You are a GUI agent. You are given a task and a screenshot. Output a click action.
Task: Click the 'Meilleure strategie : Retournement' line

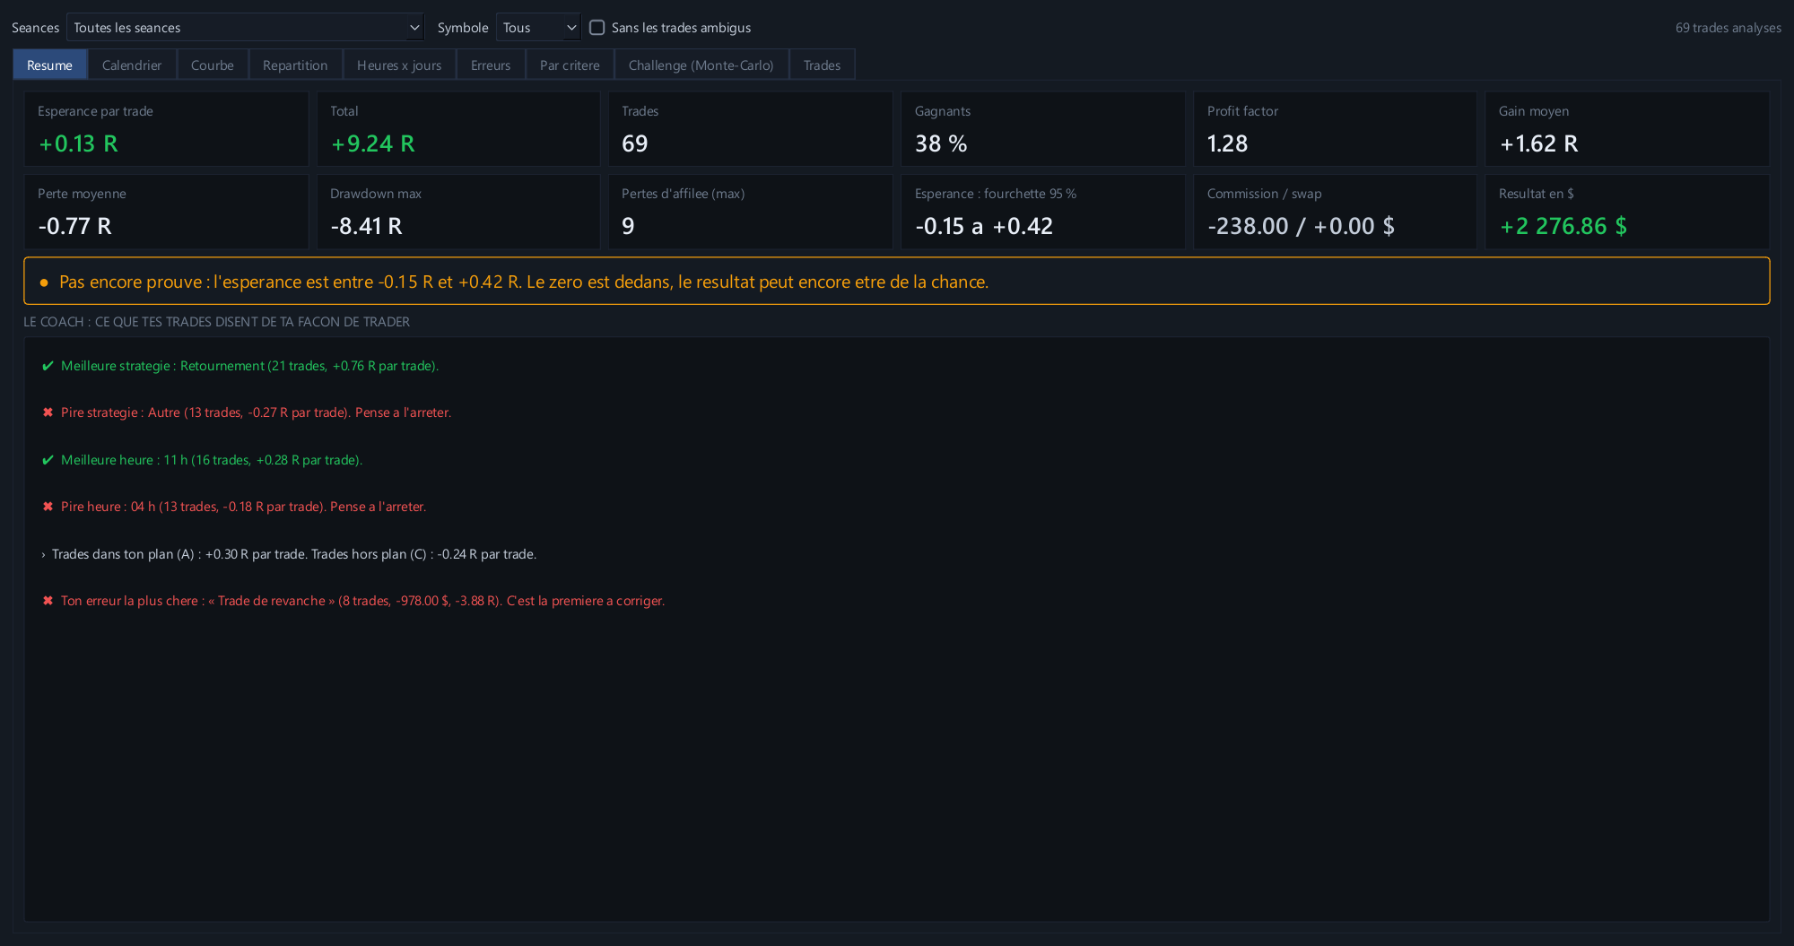249,366
